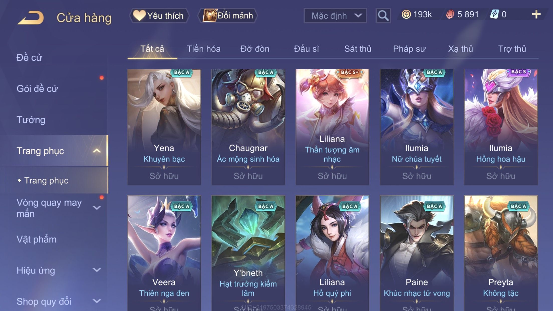Image resolution: width=553 pixels, height=311 pixels.
Task: Open Đổi mảnh shard exchange
Action: (227, 16)
